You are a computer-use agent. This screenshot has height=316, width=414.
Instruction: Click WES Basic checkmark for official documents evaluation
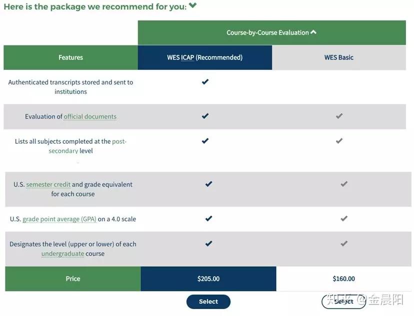click(339, 116)
